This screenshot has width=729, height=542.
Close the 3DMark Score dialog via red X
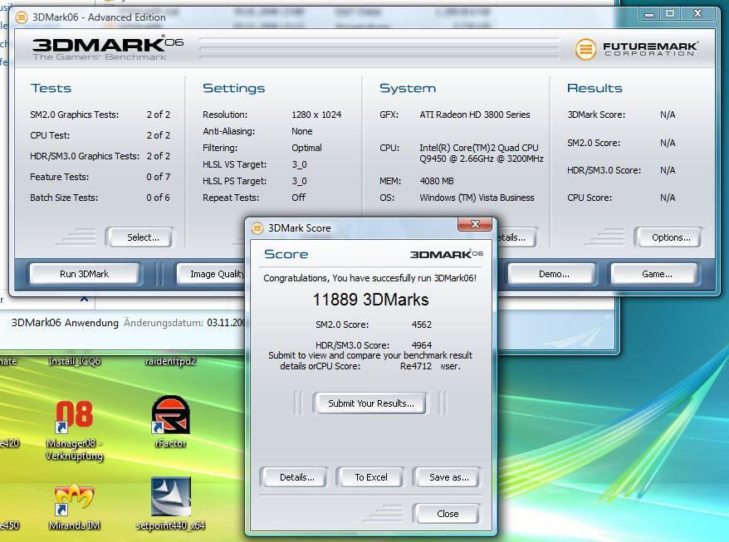click(475, 224)
